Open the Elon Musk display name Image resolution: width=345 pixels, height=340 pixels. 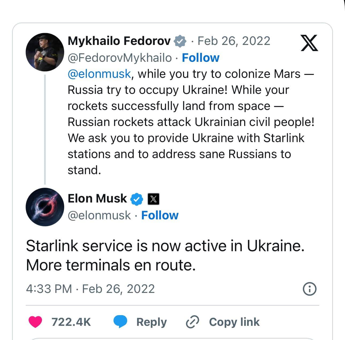(x=97, y=199)
